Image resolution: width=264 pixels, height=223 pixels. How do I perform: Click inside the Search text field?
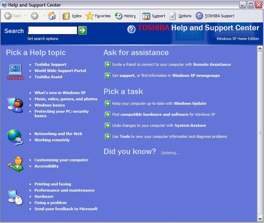click(52, 30)
